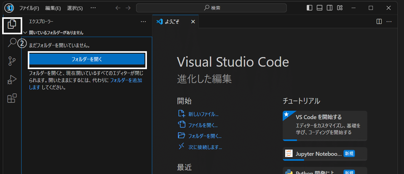Viewport: 404px width, 174px height.
Task: Click the folder icon beside フォルダーを開く
Action: click(x=181, y=135)
